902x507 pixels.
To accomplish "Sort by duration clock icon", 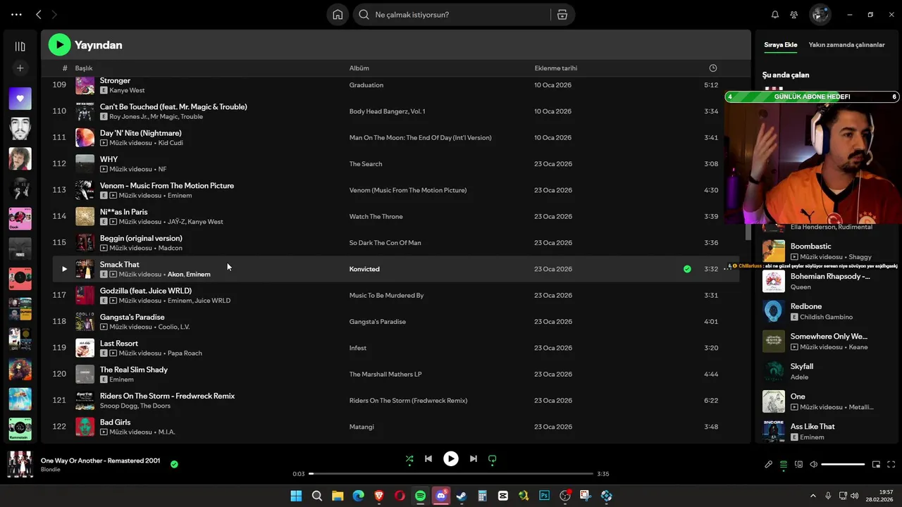I will click(x=712, y=68).
